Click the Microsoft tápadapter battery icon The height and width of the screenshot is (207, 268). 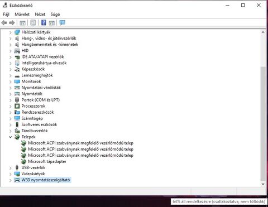pyautogui.click(x=23, y=161)
